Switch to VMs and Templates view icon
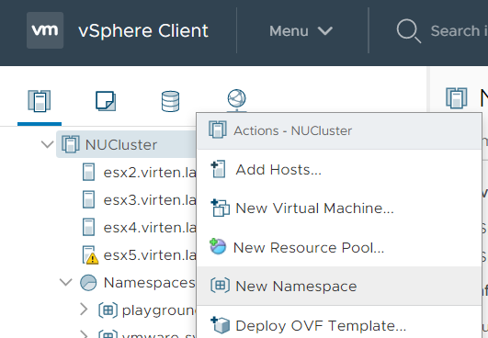Image resolution: width=488 pixels, height=338 pixels. pyautogui.click(x=106, y=101)
